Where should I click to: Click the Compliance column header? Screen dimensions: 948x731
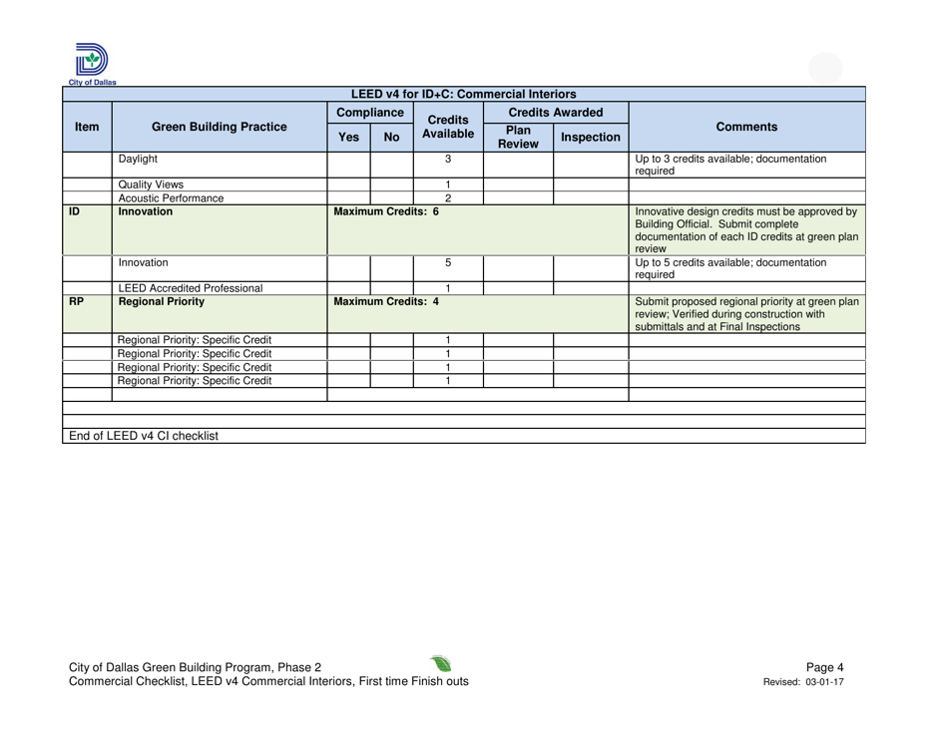point(370,112)
